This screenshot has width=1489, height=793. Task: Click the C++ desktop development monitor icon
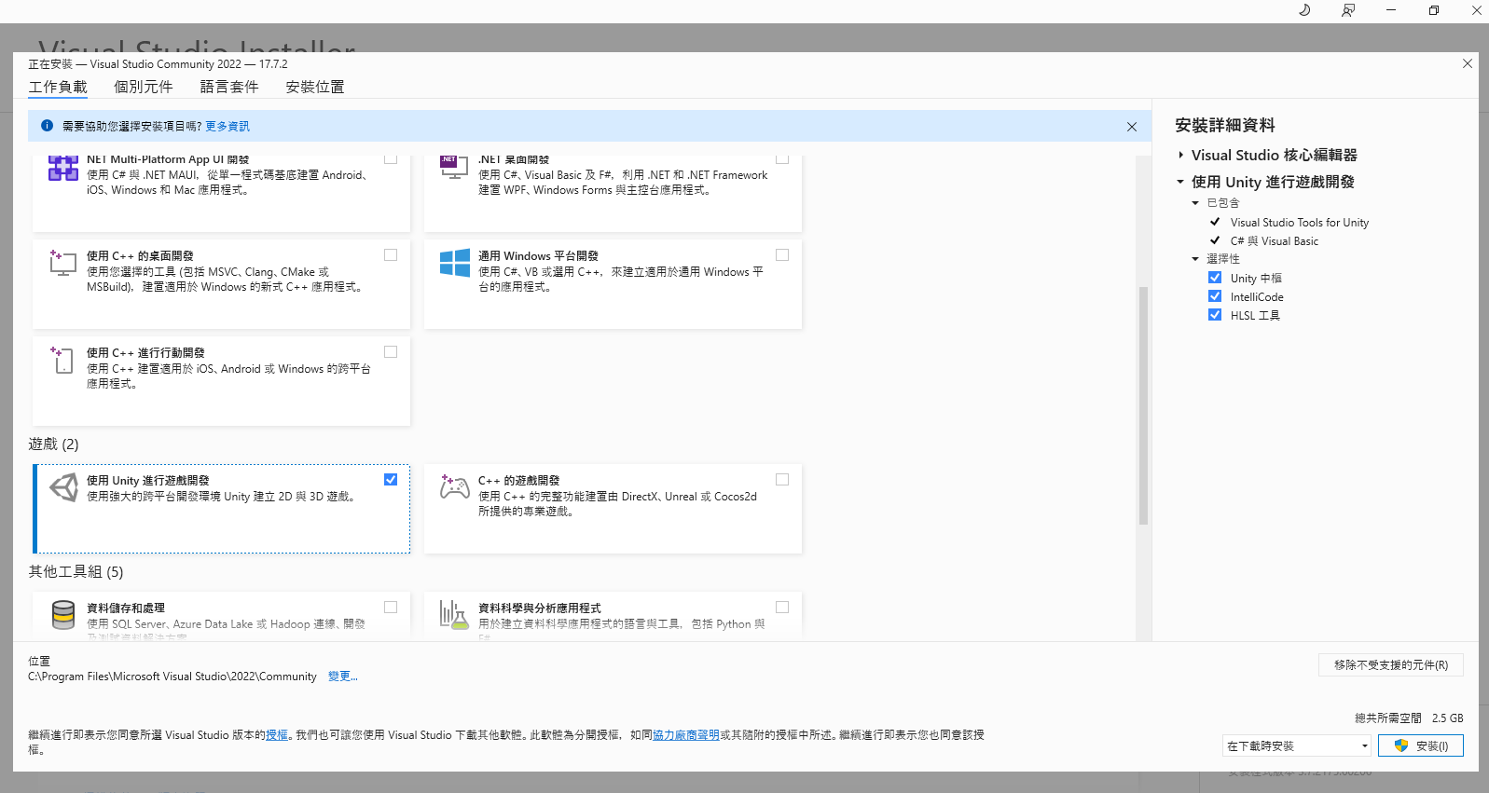tap(62, 263)
